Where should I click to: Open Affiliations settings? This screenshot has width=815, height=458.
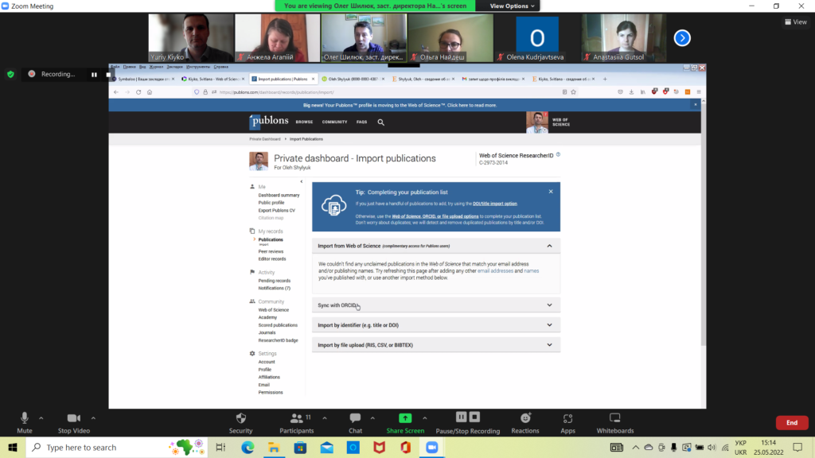coord(269,377)
